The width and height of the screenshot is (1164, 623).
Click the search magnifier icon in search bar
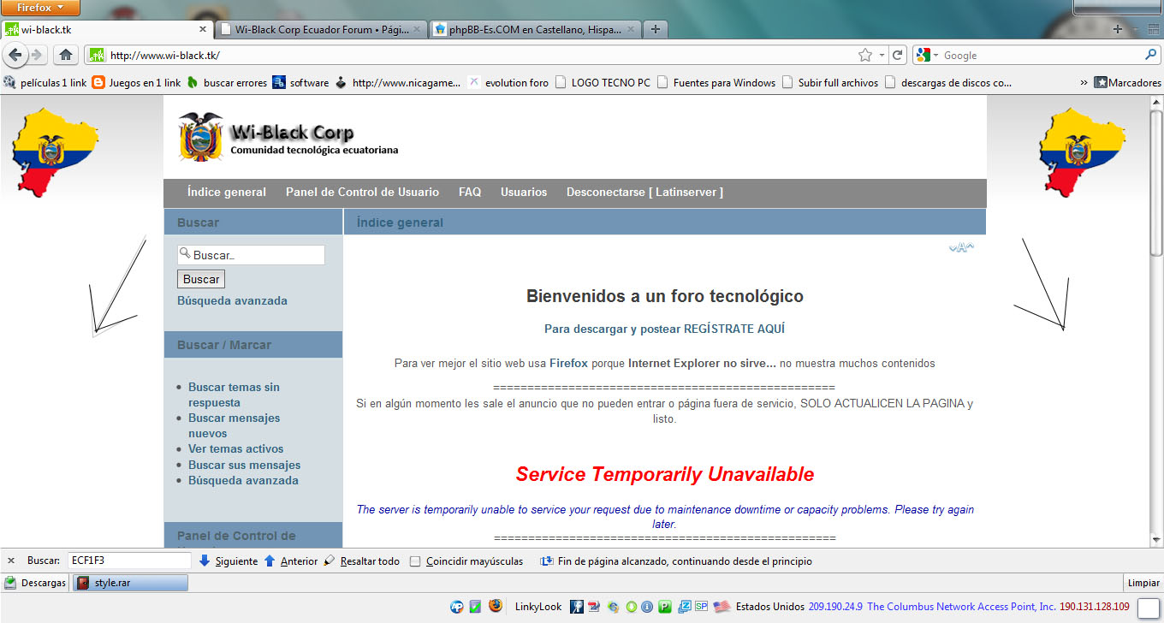tap(1151, 55)
